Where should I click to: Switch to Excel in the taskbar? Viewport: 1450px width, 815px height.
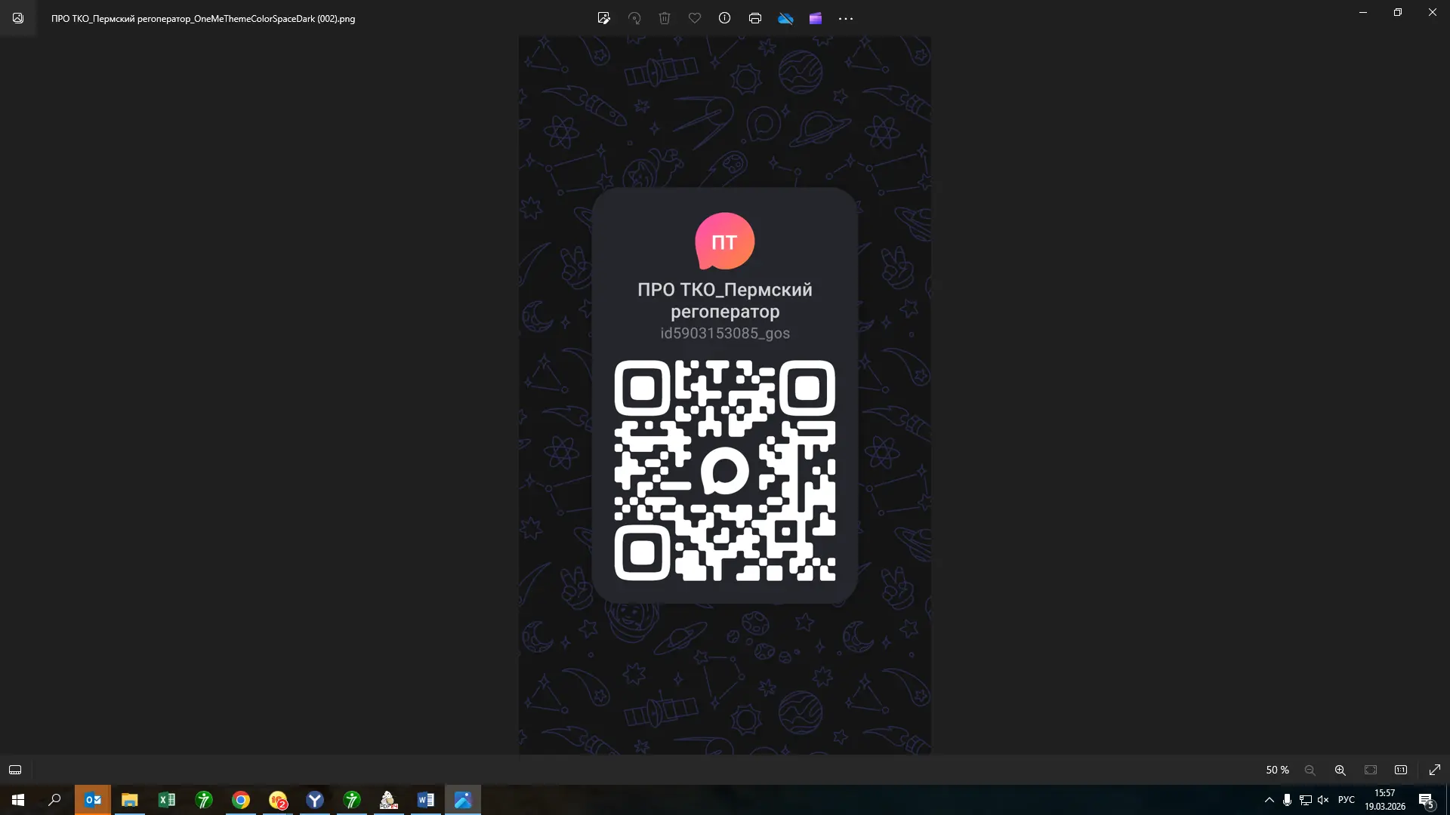coord(167,800)
